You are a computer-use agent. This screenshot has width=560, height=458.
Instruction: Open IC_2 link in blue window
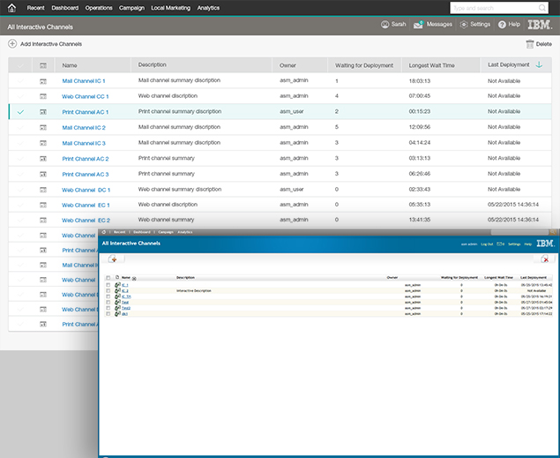(x=125, y=291)
